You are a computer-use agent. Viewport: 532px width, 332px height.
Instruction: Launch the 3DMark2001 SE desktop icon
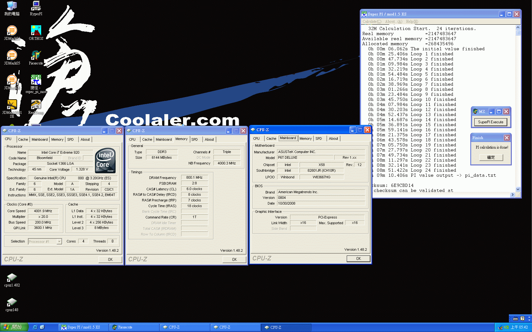click(12, 109)
